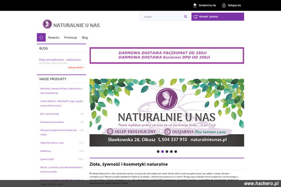Click the Naturalnie u Nas slider banner
Image resolution: width=281 pixels, height=187 pixels.
[167, 112]
